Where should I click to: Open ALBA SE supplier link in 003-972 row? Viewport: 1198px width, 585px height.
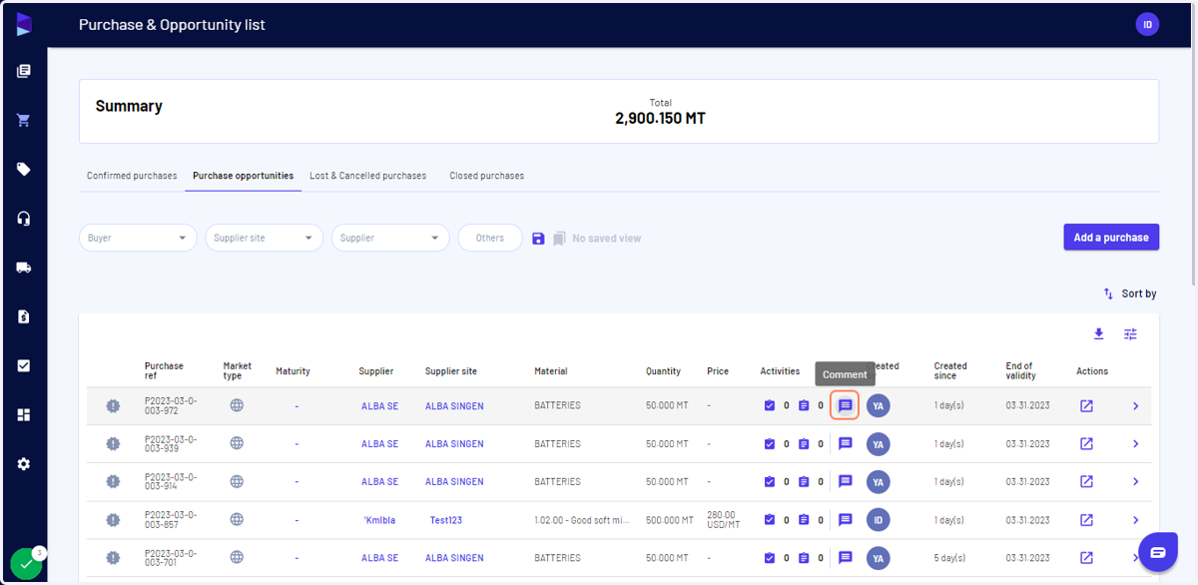tap(379, 406)
